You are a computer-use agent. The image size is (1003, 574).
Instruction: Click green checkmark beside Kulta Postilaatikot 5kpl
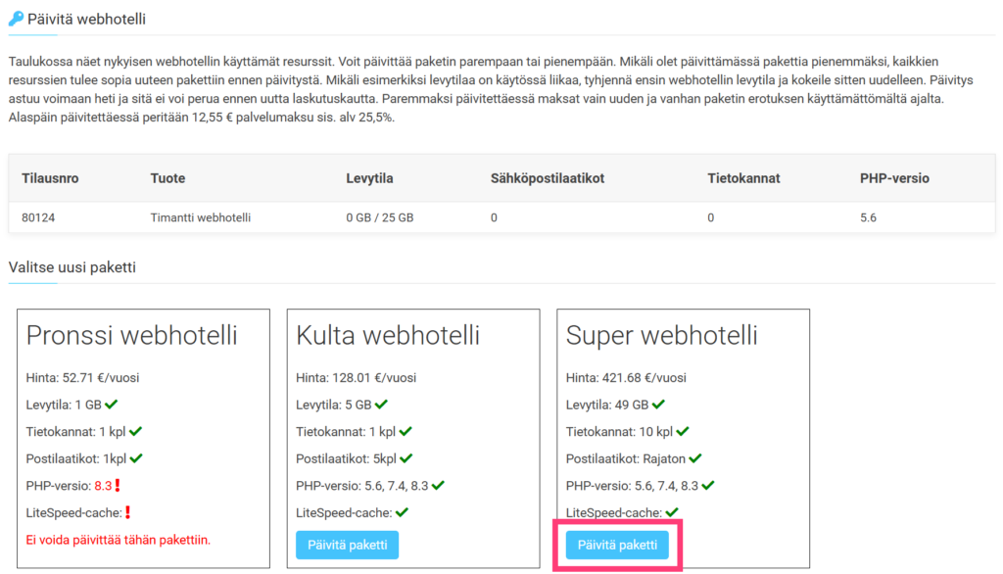[406, 458]
